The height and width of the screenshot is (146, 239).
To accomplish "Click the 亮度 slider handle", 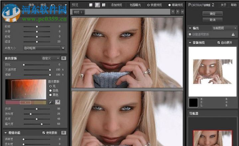I will pyautogui.click(x=37, y=119).
